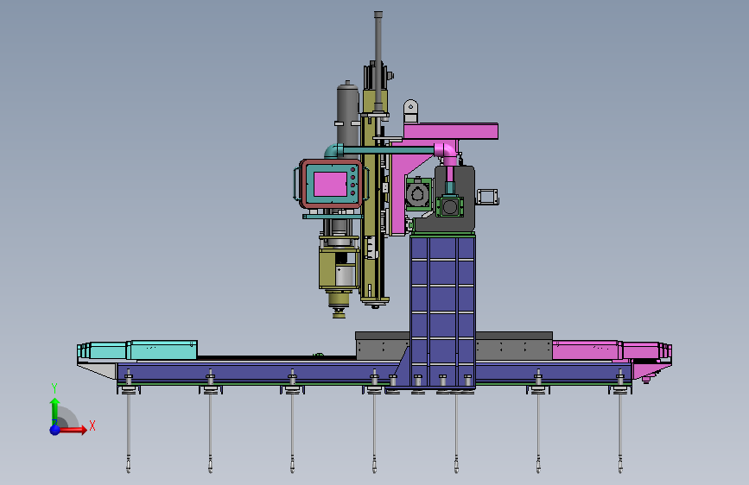Select the pink cover at the right rail end
This screenshot has height=485, width=749.
[612, 350]
